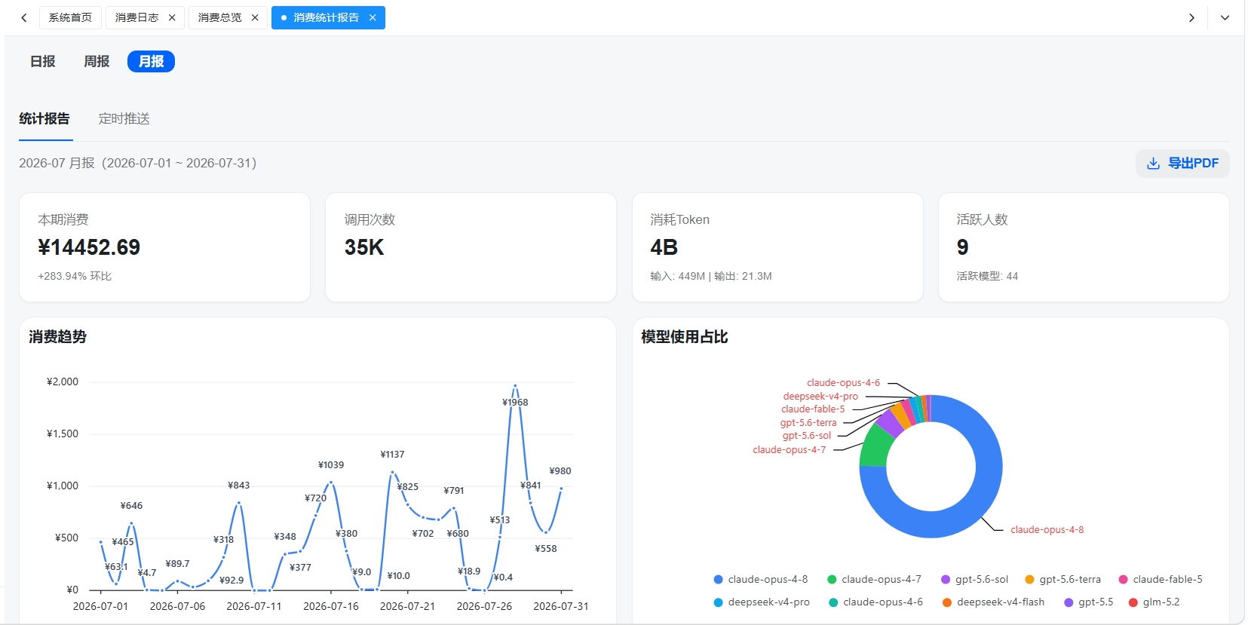Click the 本期消费 amount ¥14452.69
Screen dimensions: 1248x625
tap(89, 247)
